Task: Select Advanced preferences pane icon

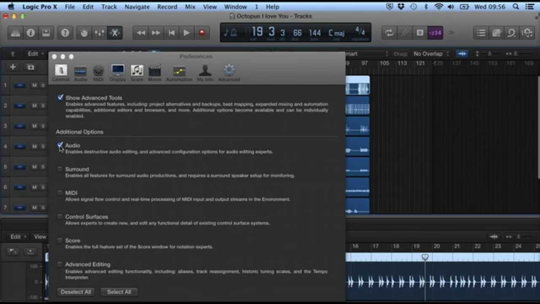Action: 229,73
